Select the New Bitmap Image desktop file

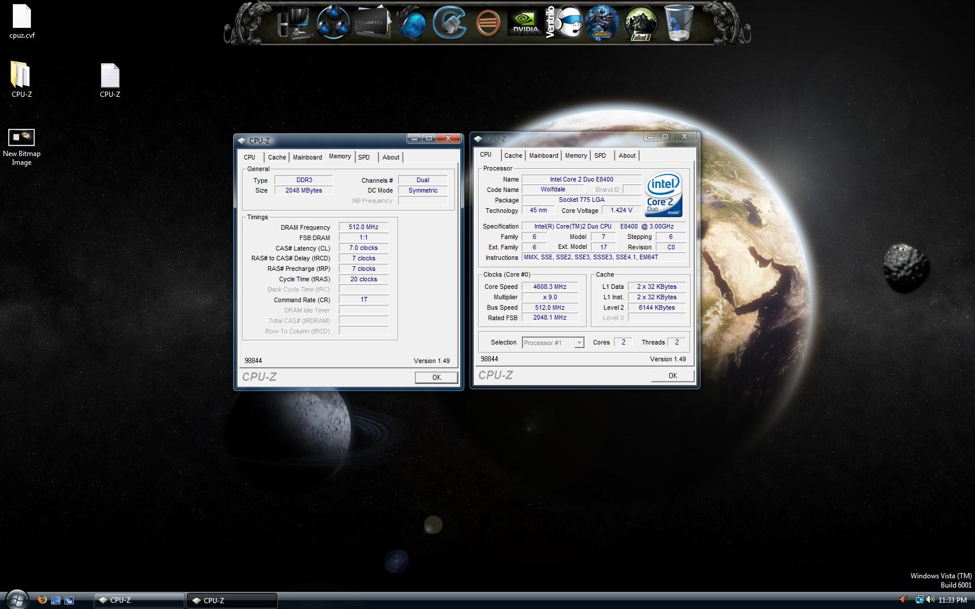coord(21,147)
